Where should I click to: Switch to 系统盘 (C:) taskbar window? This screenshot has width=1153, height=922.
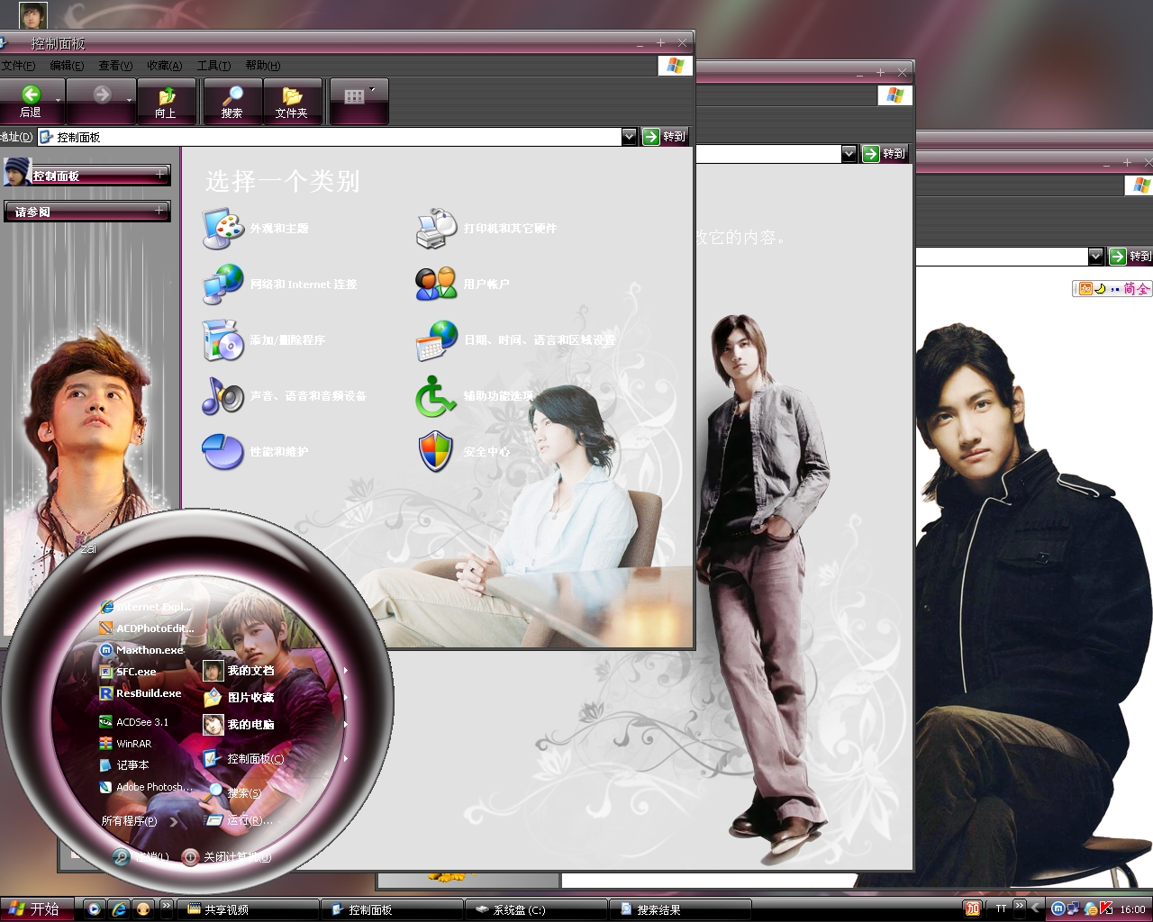click(x=536, y=910)
